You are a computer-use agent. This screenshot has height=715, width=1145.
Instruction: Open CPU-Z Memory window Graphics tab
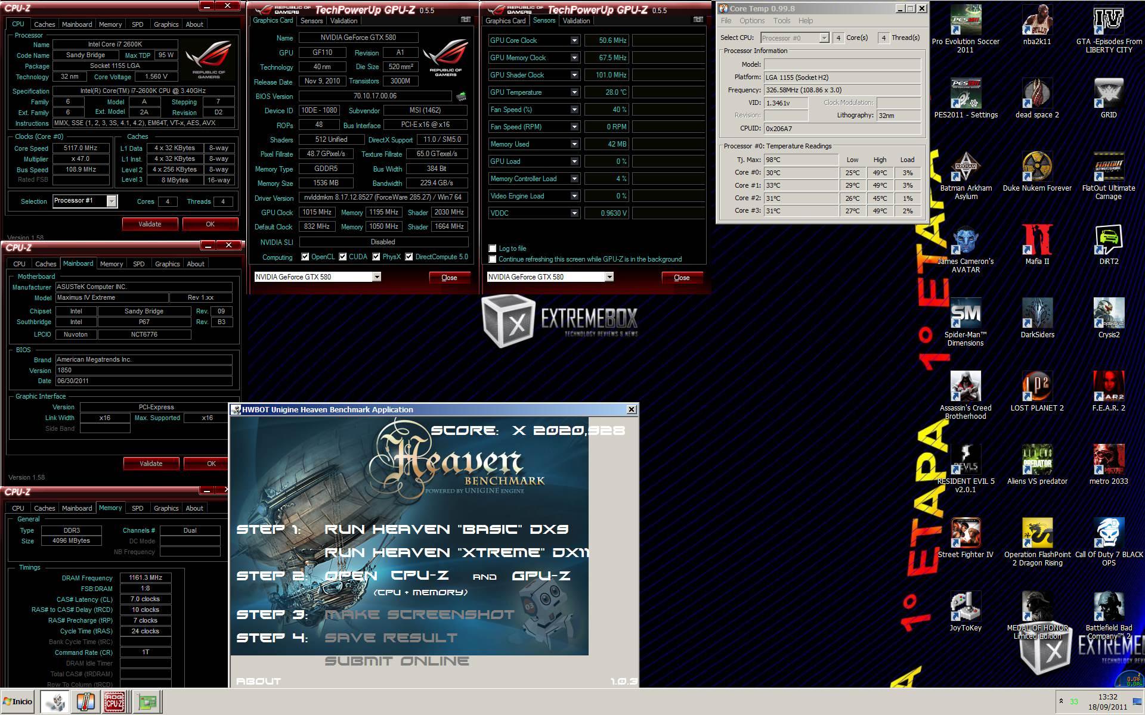coord(166,508)
